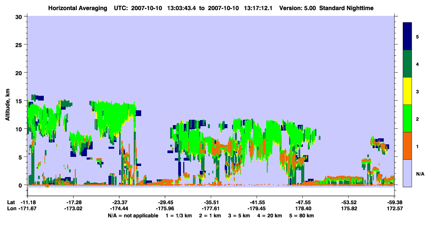The image size is (438, 225).
Task: Click the lavender N/A color bar segment
Action: pyautogui.click(x=407, y=173)
